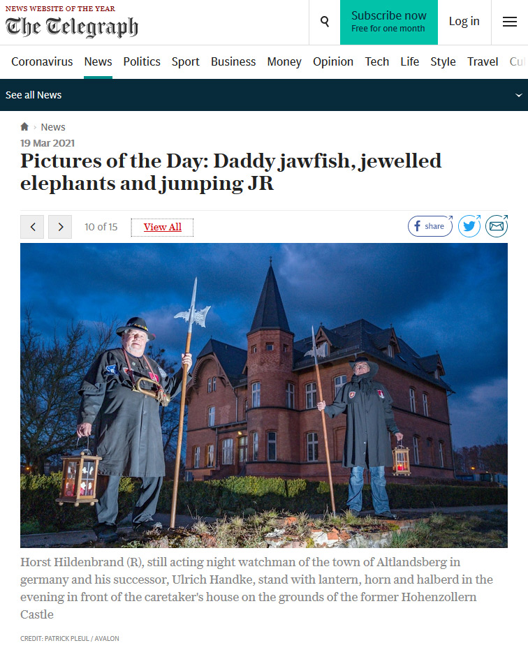The image size is (528, 650).
Task: Switch to the Sport section
Action: [x=185, y=61]
